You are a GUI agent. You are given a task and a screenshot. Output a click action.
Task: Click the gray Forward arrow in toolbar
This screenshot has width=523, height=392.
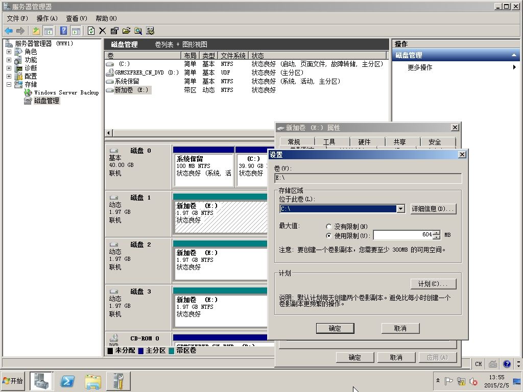[x=20, y=31]
